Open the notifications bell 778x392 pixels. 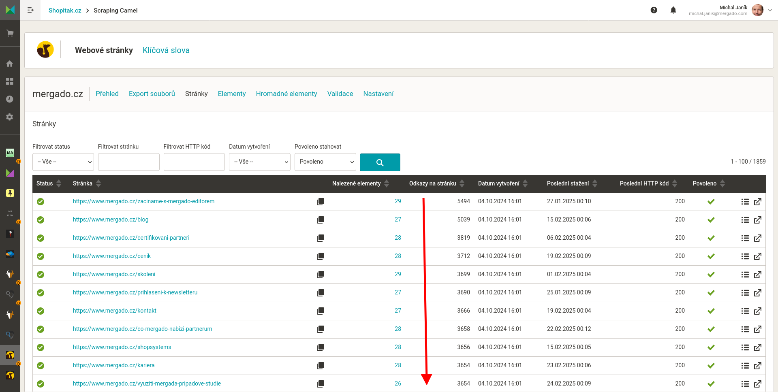click(673, 10)
